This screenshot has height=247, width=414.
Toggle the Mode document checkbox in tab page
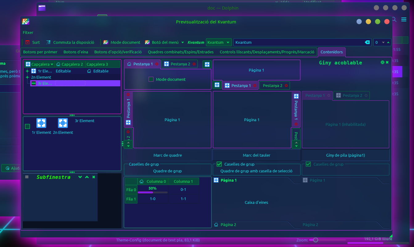pos(151,79)
